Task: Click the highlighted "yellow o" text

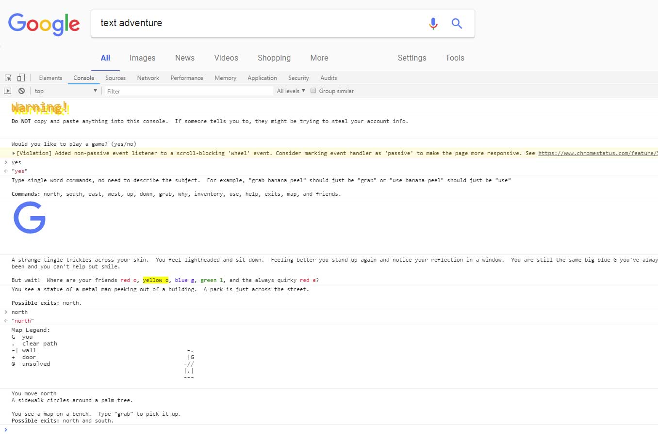Action: pos(156,280)
